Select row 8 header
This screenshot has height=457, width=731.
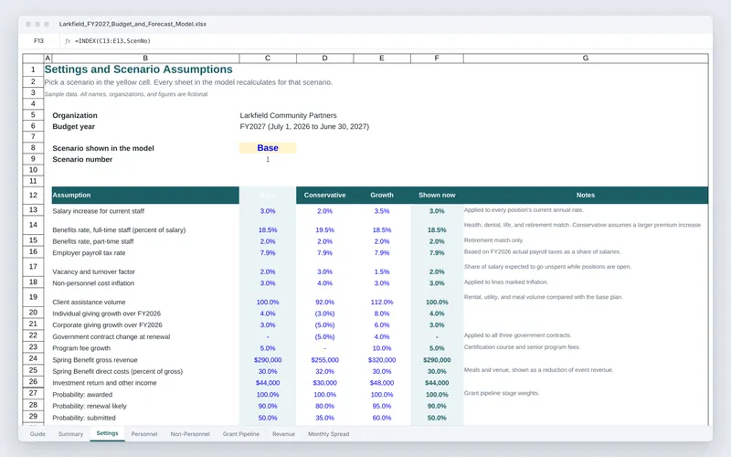pyautogui.click(x=33, y=148)
